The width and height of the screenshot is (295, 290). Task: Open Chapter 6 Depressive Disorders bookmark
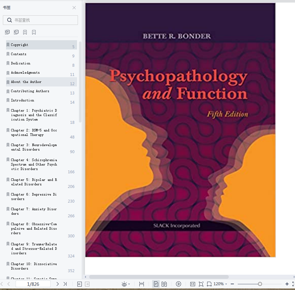tap(41, 197)
